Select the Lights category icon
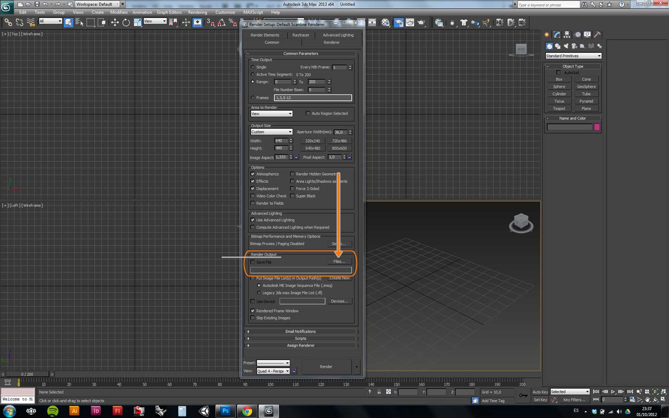Screen dimensions: 669x418 pyautogui.click(x=566, y=46)
